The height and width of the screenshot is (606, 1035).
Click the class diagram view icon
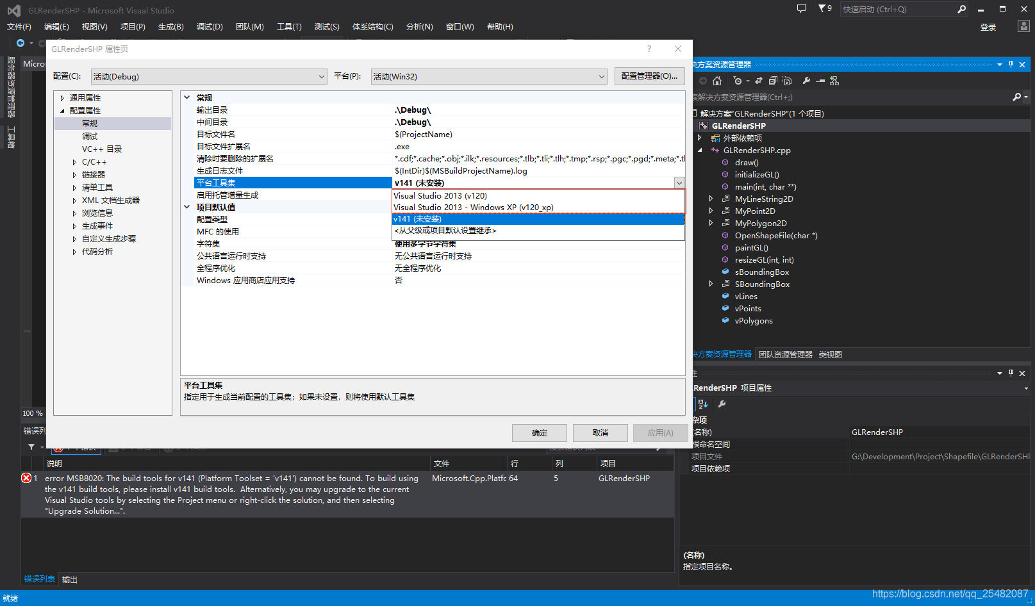tap(834, 81)
